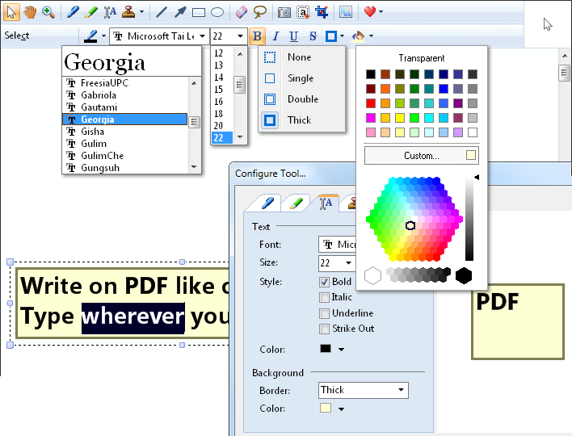Uncheck the Bold style checkbox

pos(325,282)
